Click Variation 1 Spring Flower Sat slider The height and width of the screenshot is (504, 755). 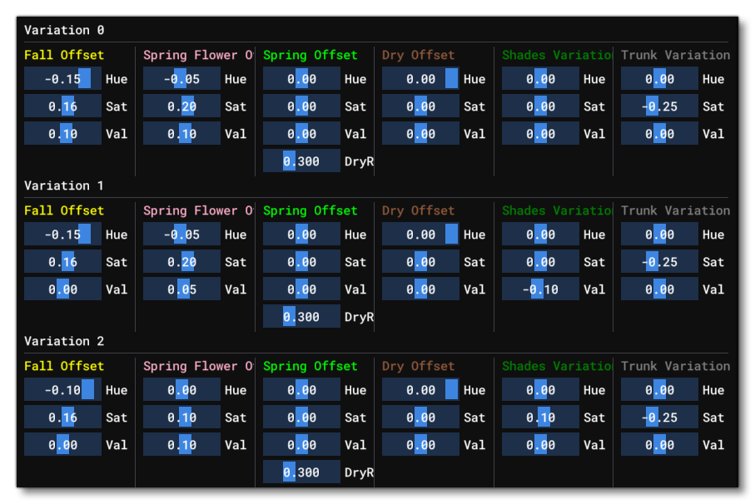(x=181, y=261)
